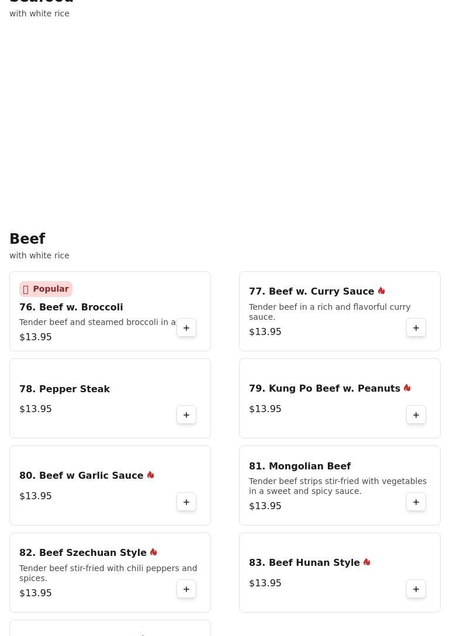450x636 pixels.
Task: Click the Popular badge on Beef w. Broccoli
Action: (x=46, y=289)
